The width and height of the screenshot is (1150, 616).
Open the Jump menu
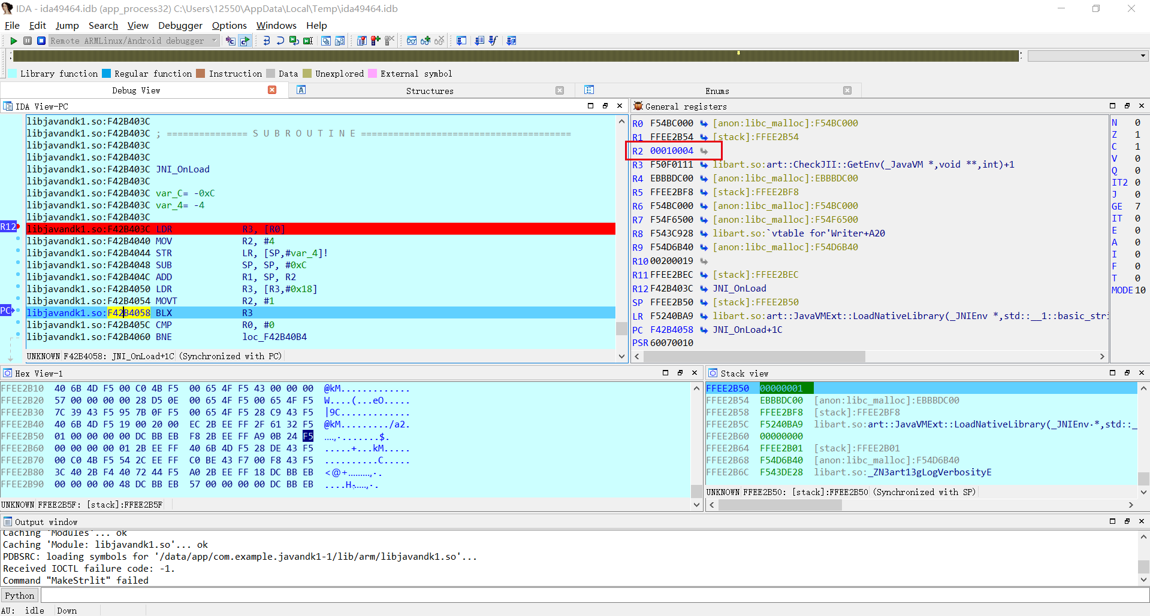(67, 25)
